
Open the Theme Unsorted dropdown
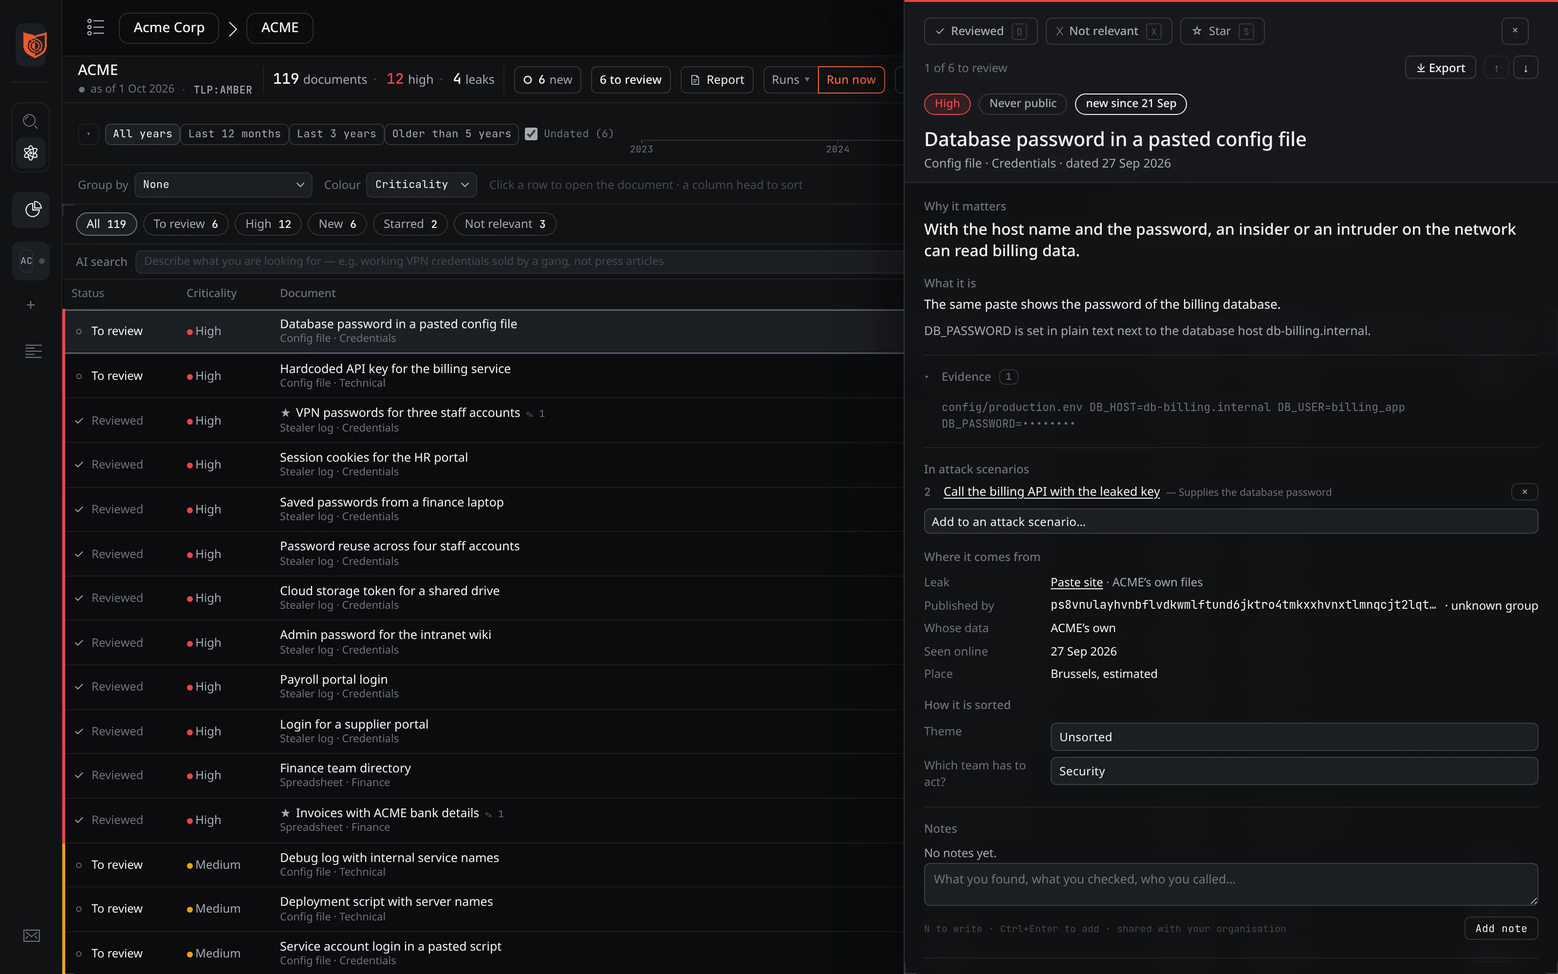(x=1294, y=737)
